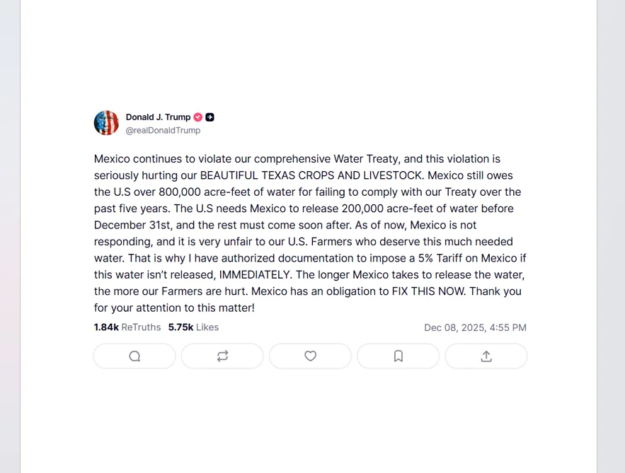
Task: Visit the @realDonaldTrump handle link
Action: click(163, 130)
